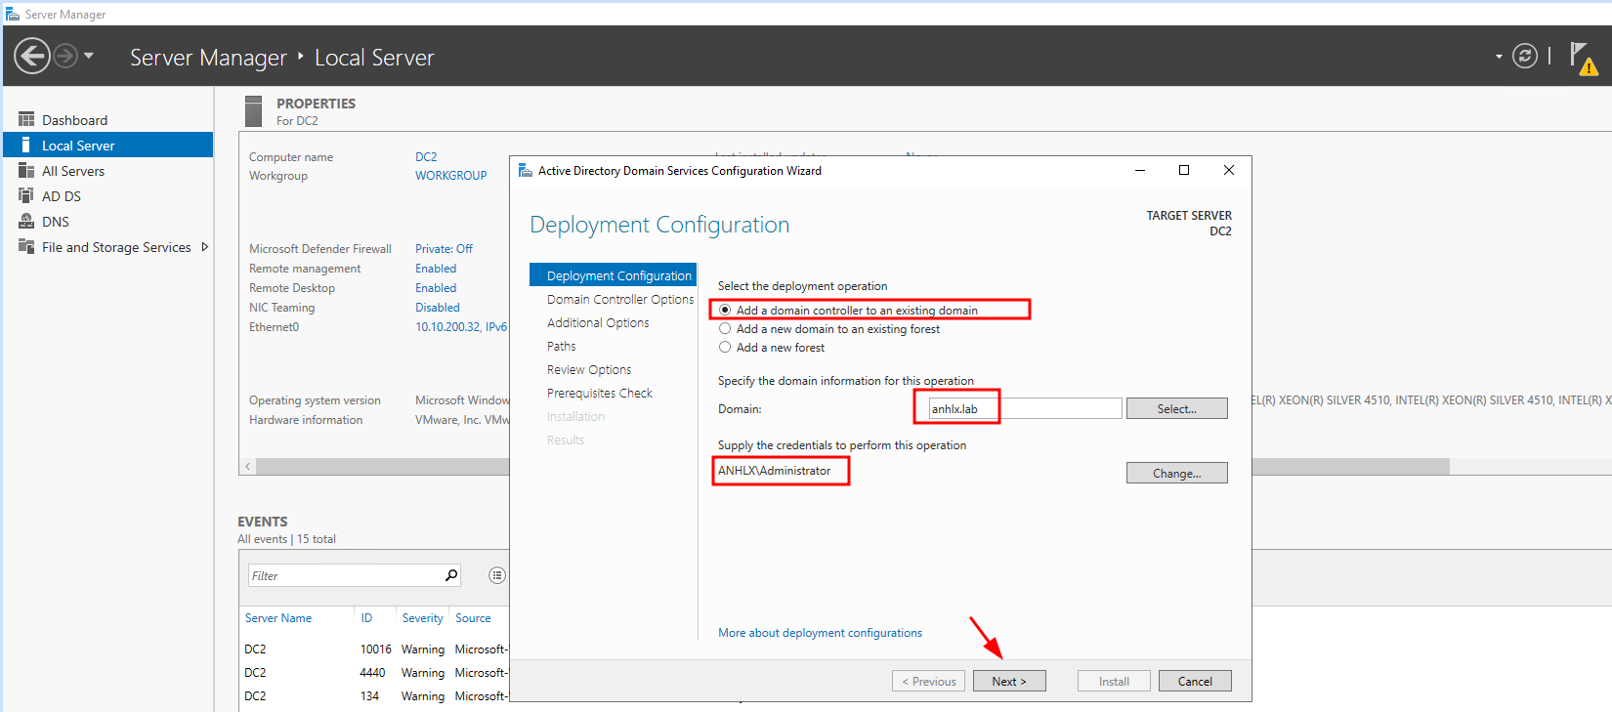Screen dimensions: 1612x712
Task: Select the 'Add a new forest' option
Action: pyautogui.click(x=725, y=348)
